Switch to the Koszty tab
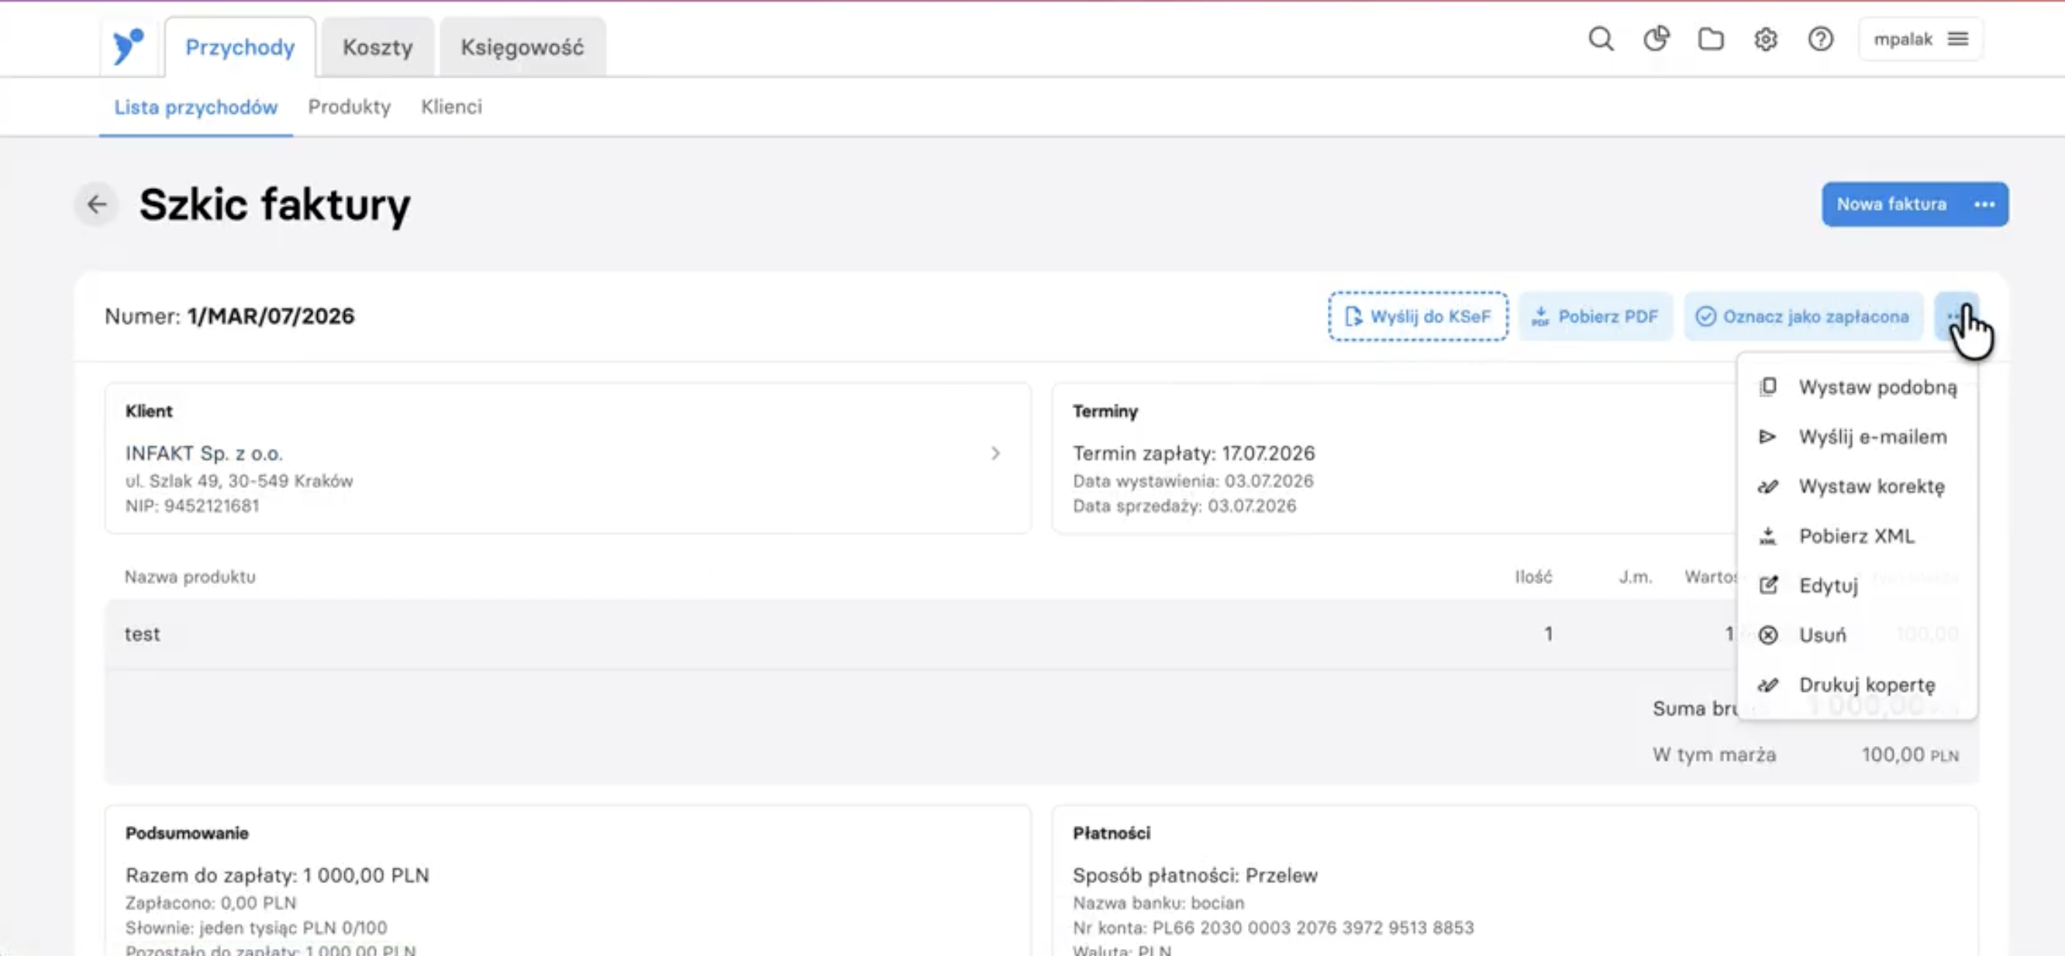2065x956 pixels. click(377, 47)
